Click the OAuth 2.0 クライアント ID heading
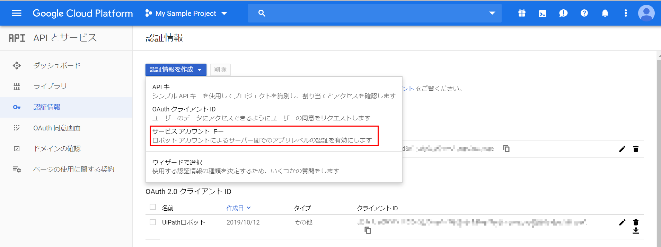This screenshot has width=661, height=247. tap(188, 191)
